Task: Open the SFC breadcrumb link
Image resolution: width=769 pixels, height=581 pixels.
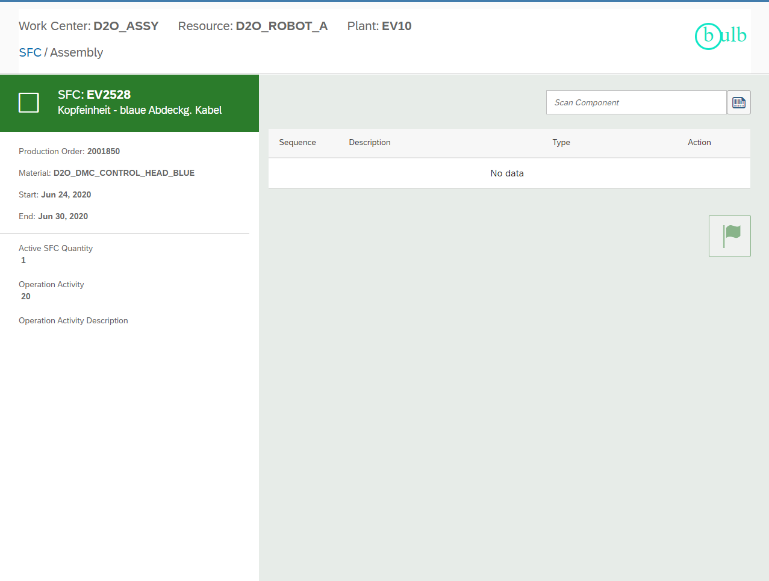Action: point(30,52)
